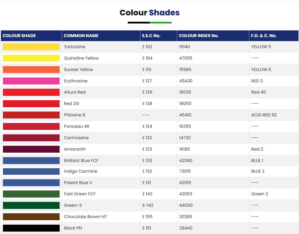Choose the Black PN colour swatch
Screen dimensions: 299x234
pyautogui.click(x=31, y=228)
